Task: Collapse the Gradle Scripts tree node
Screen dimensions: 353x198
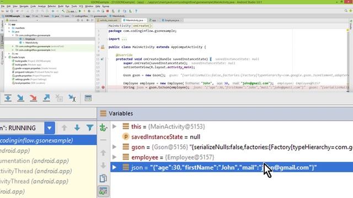Action: 6,57
